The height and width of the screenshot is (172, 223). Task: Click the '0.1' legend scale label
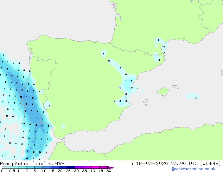click(4, 171)
